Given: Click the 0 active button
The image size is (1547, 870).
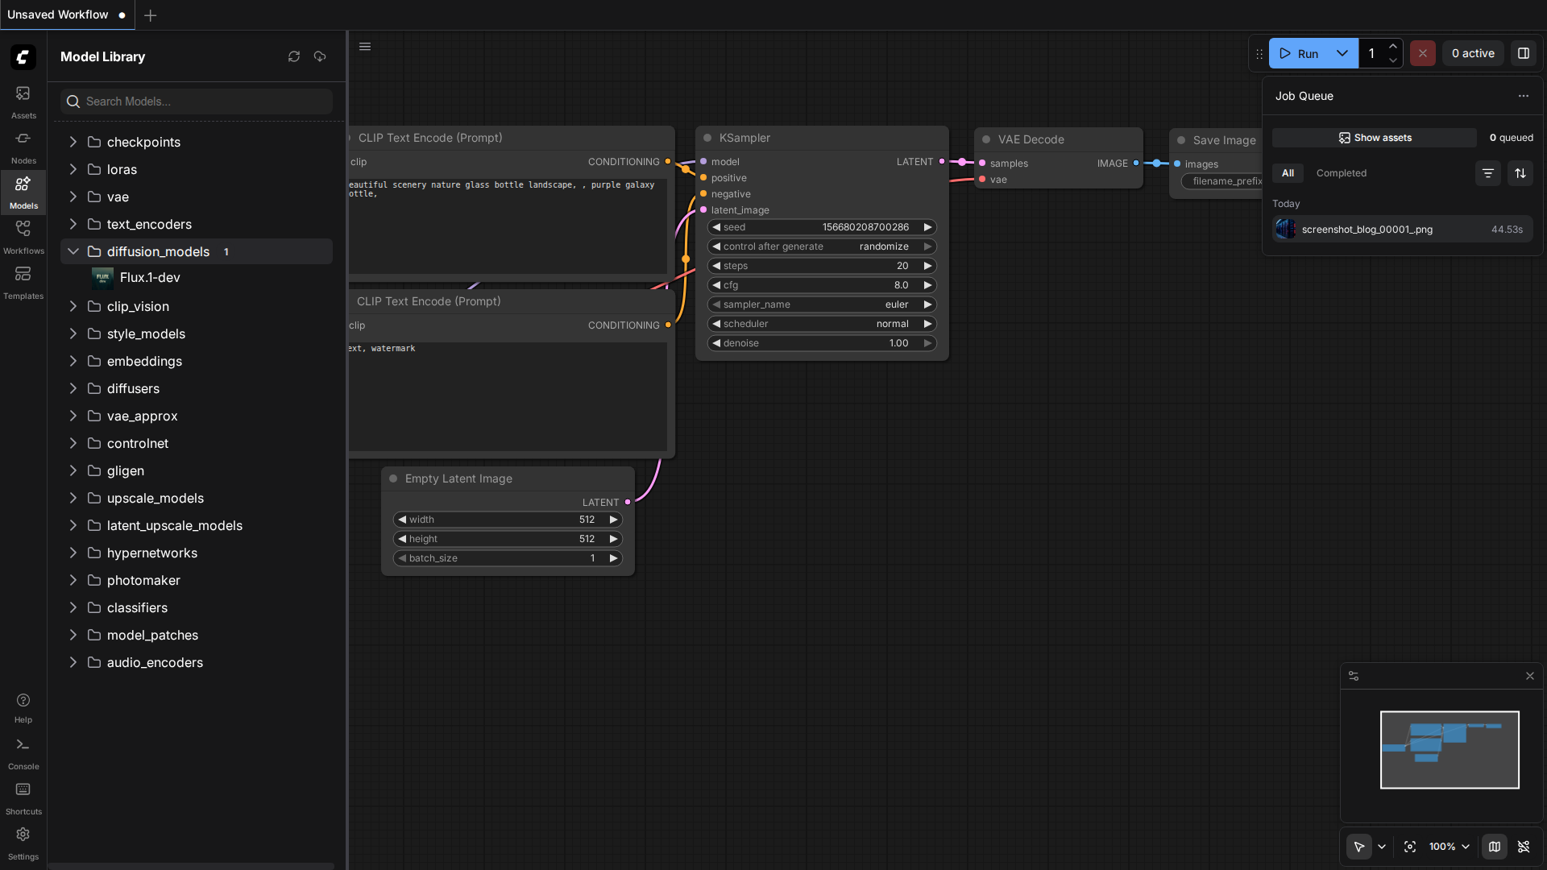Looking at the screenshot, I should point(1473,53).
